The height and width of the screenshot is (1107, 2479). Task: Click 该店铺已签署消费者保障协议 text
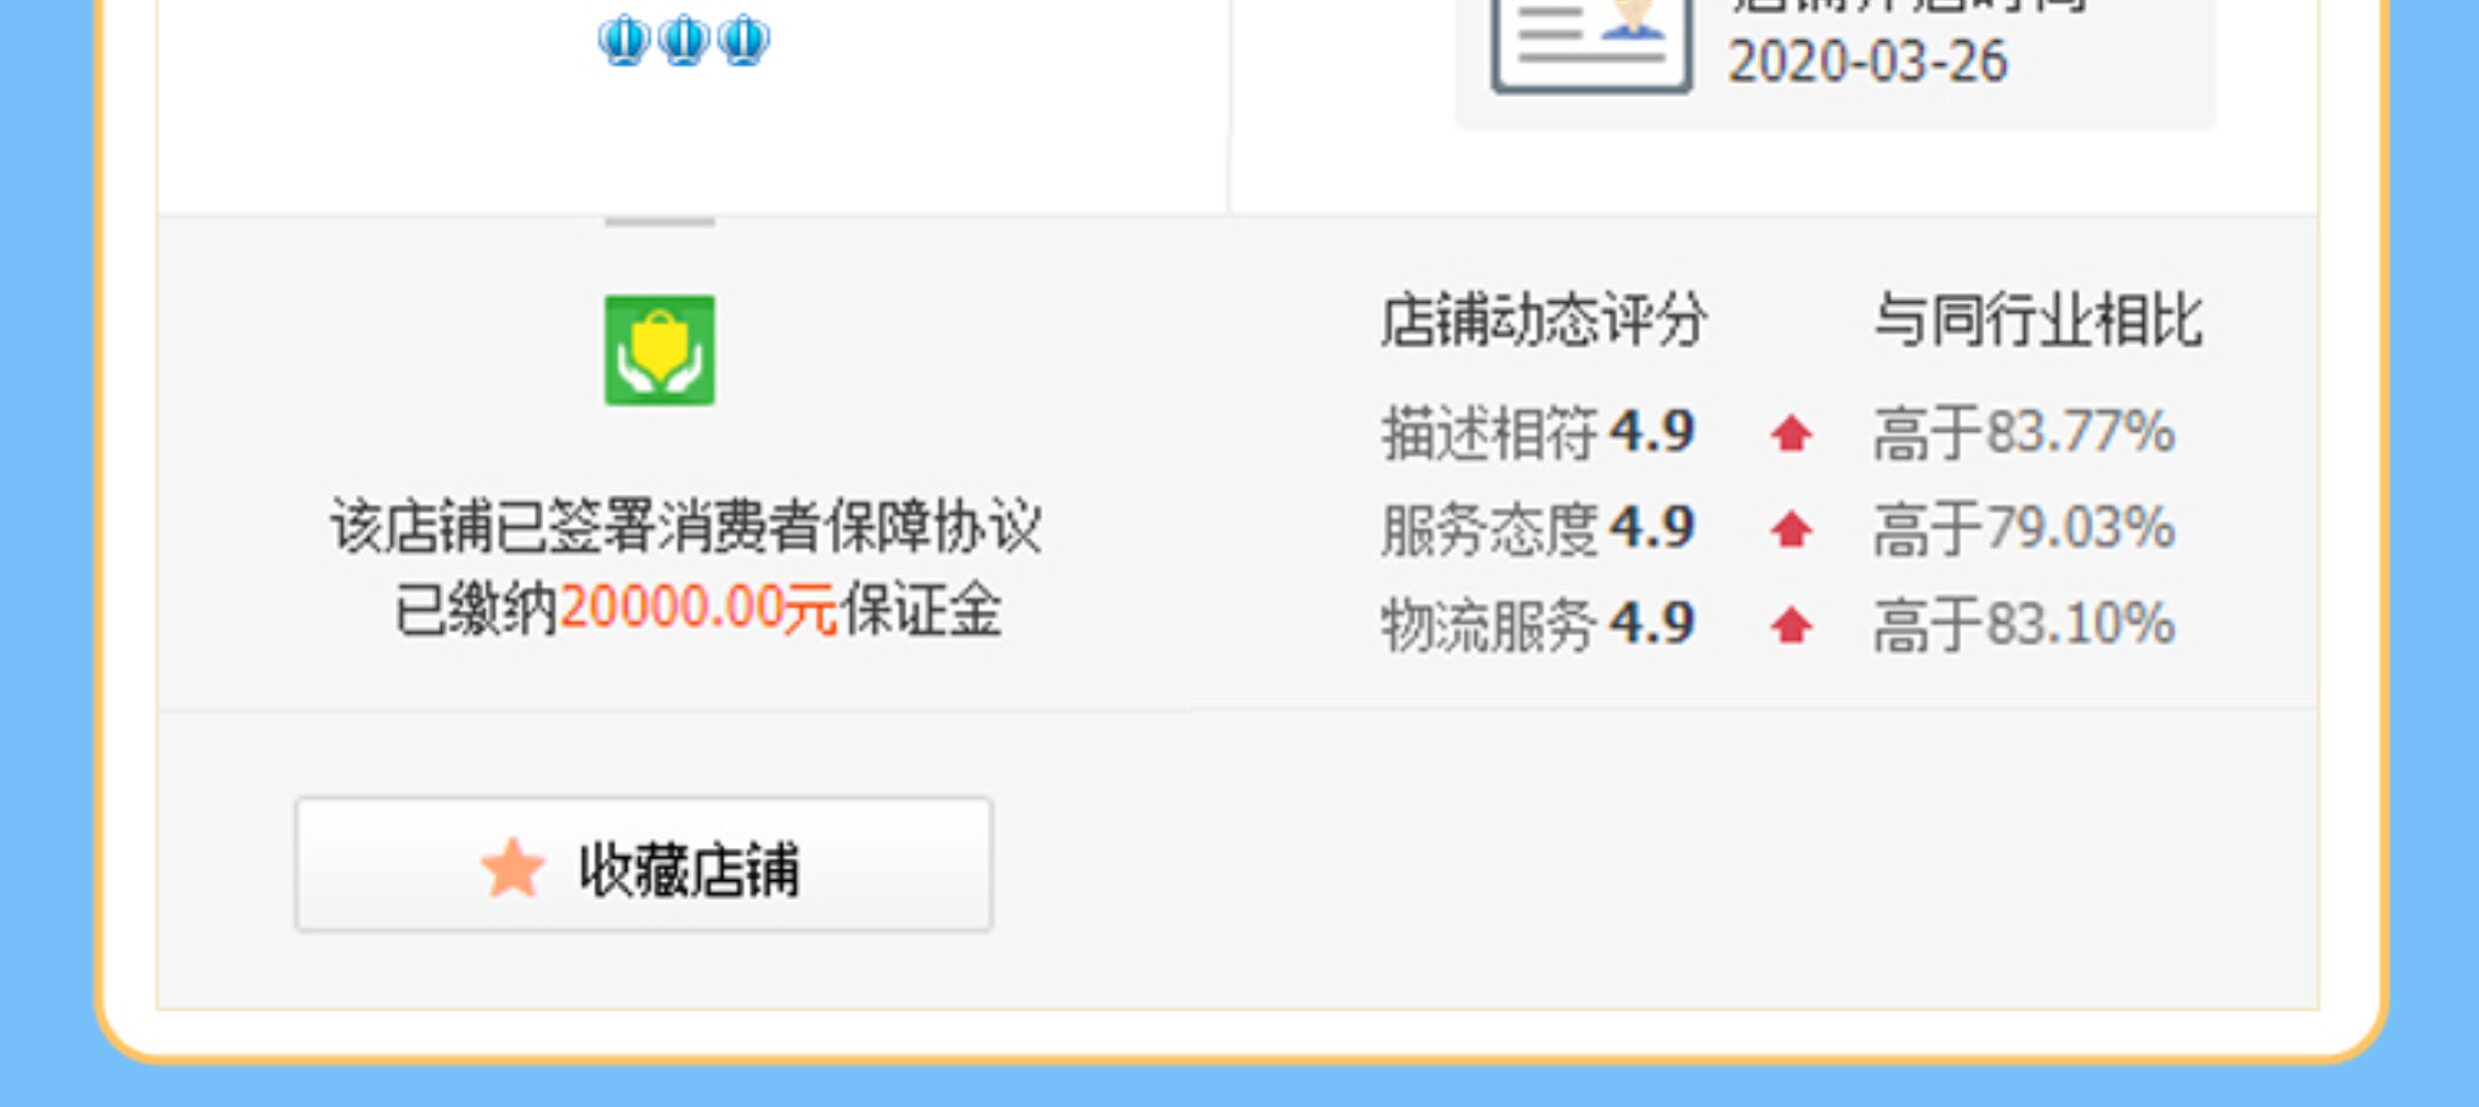click(x=687, y=527)
